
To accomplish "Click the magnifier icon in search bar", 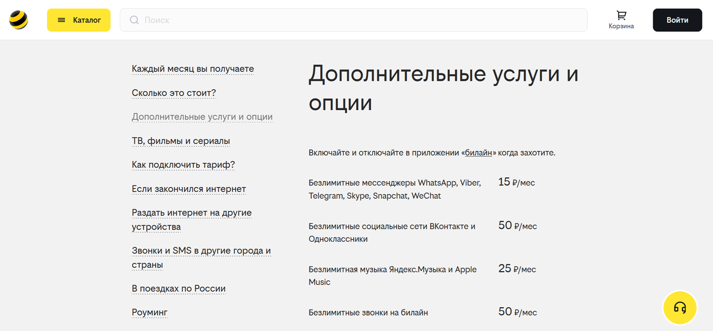I will (x=134, y=20).
